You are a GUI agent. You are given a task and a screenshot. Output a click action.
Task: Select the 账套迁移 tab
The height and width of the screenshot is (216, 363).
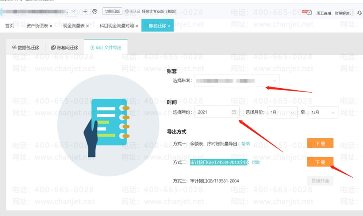[157, 26]
